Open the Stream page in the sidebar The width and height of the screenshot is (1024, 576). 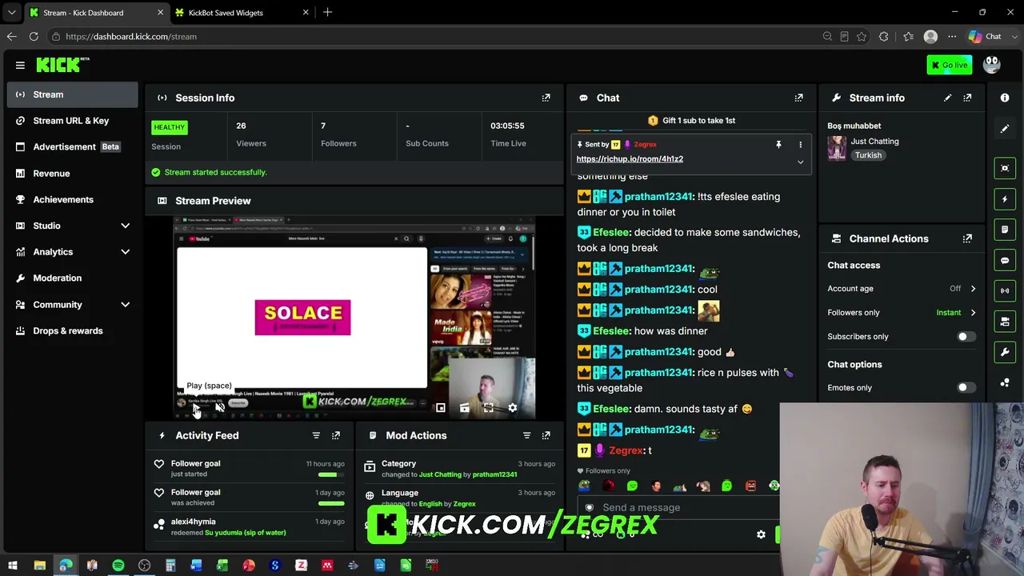(x=73, y=94)
